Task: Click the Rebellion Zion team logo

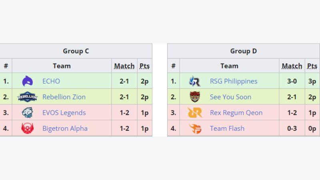Action: [27, 97]
